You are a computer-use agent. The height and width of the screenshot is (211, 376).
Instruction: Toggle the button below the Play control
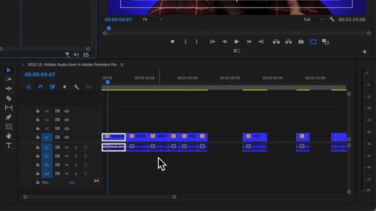coord(237,50)
